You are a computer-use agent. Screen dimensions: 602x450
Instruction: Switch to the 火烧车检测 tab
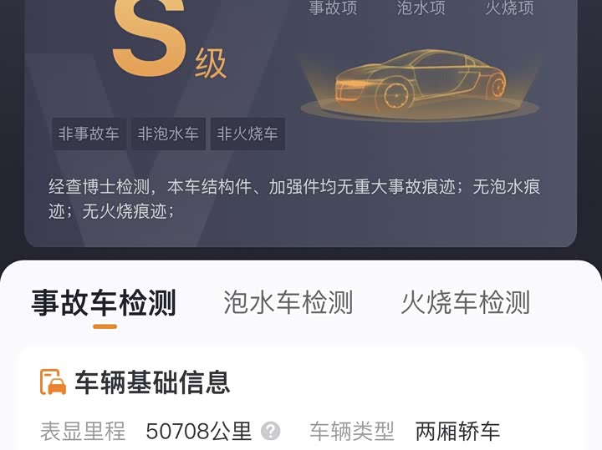(x=466, y=303)
